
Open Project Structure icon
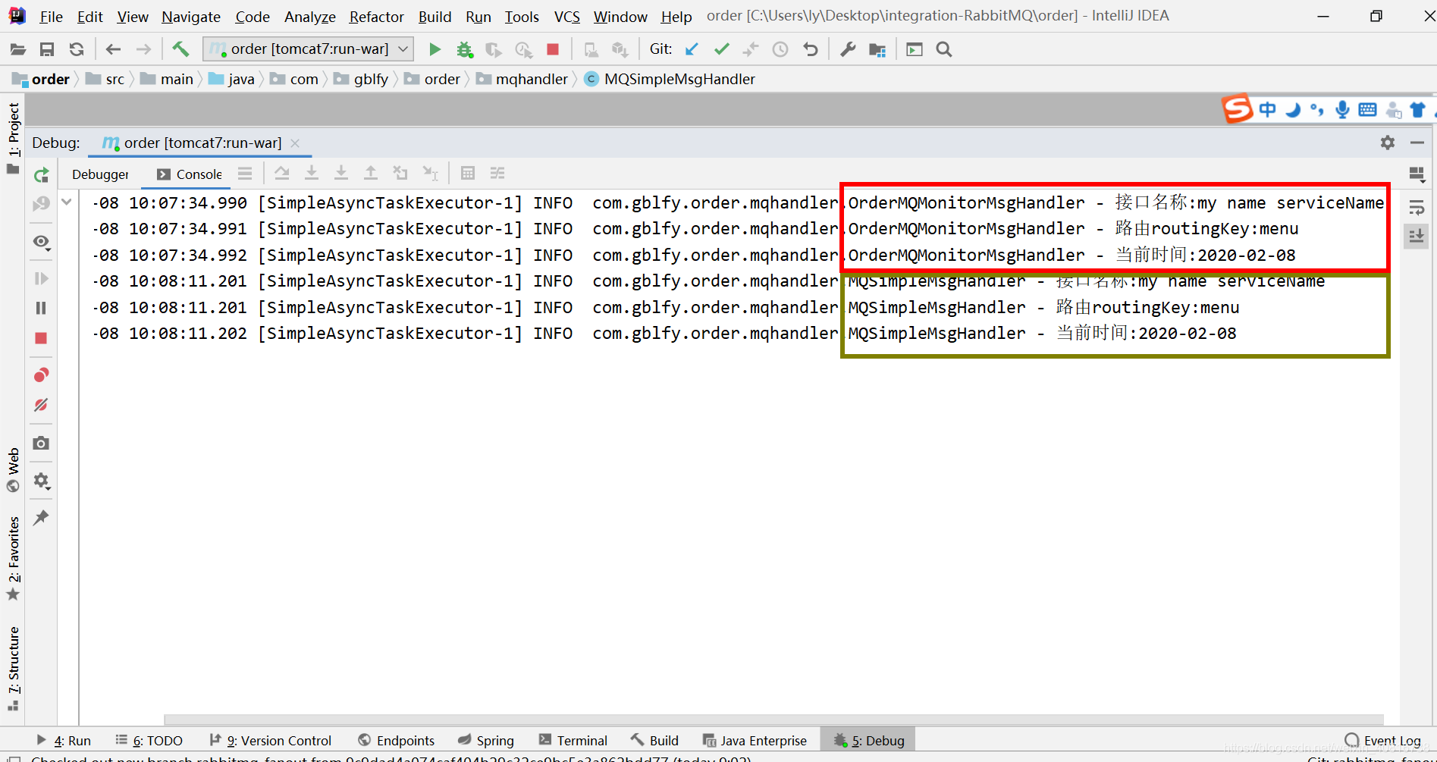(877, 49)
